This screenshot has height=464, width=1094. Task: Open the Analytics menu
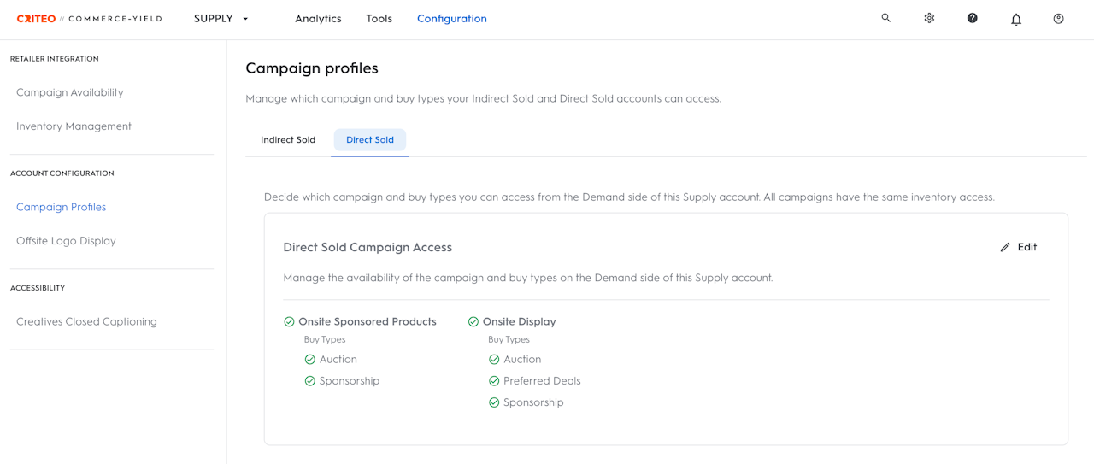tap(318, 19)
